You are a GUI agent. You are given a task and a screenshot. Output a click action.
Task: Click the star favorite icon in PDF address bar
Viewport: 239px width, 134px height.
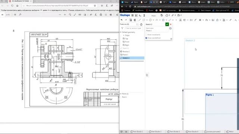click(x=95, y=6)
